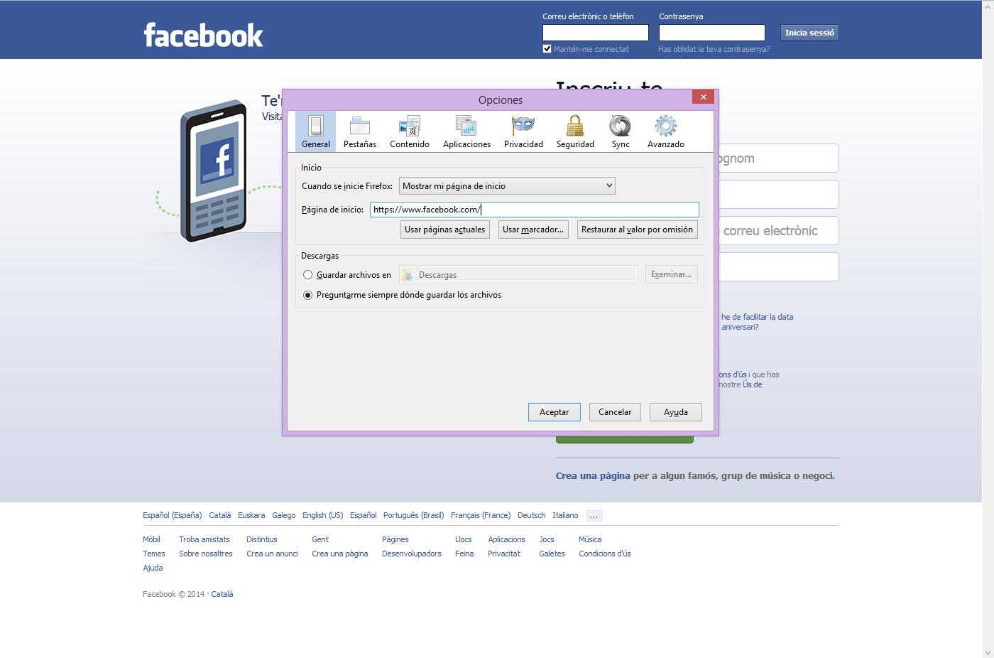The width and height of the screenshot is (994, 658).
Task: Open the Avanzado gear settings
Action: [665, 131]
